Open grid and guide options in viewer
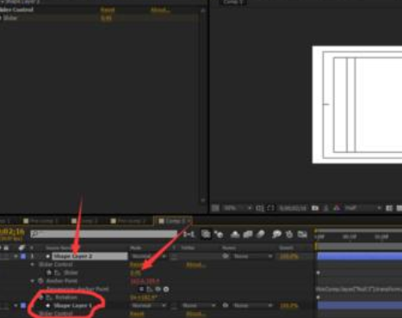402x318 pixels. point(260,208)
